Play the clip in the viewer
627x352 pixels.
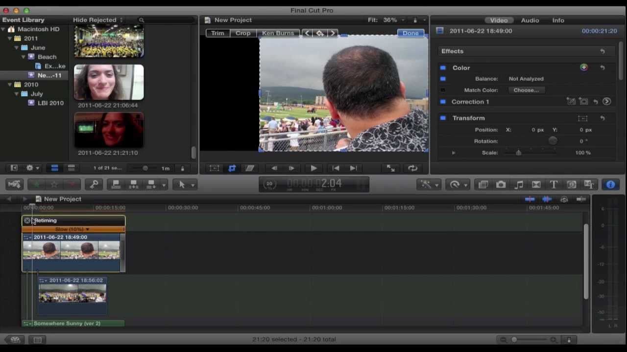313,168
